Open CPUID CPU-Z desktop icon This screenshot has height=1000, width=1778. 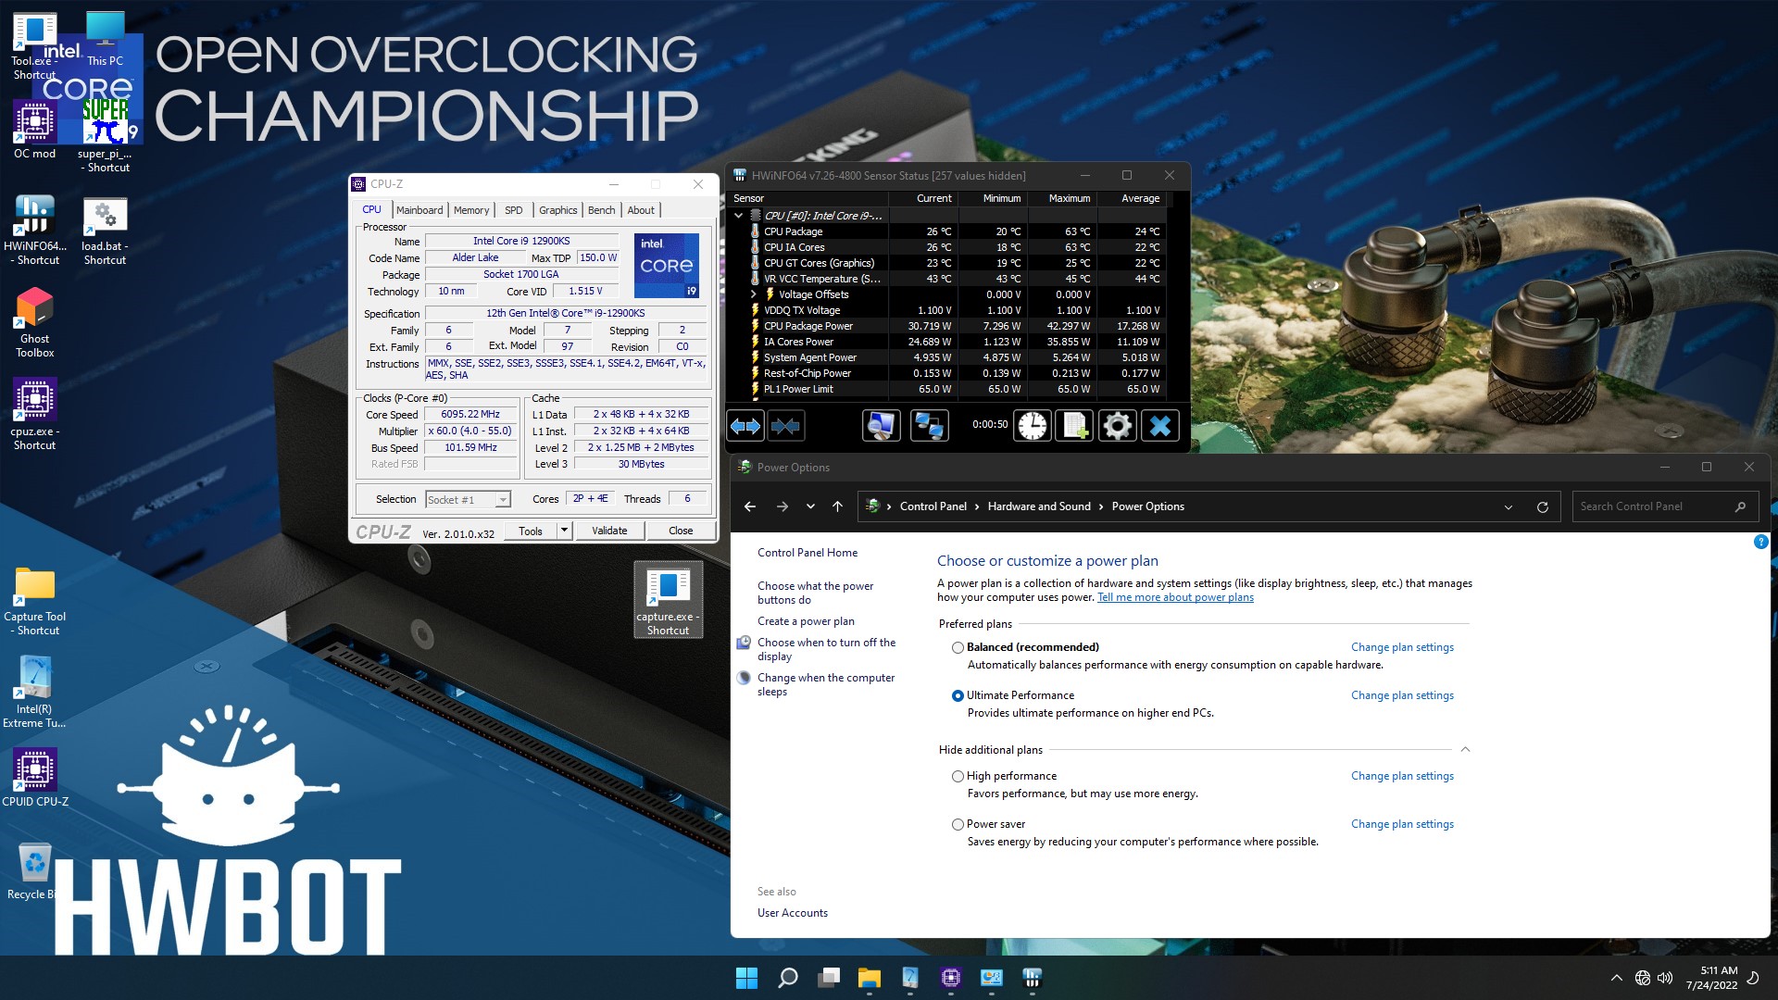pyautogui.click(x=34, y=778)
